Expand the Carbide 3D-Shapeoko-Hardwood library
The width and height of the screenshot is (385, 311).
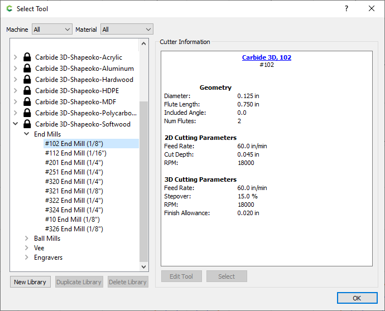pyautogui.click(x=16, y=80)
